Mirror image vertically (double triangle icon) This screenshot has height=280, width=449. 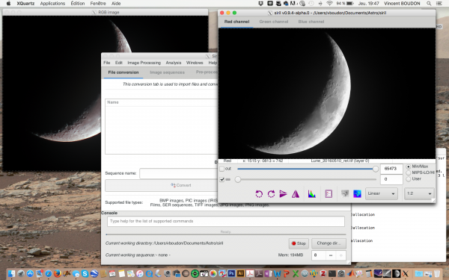pos(296,194)
